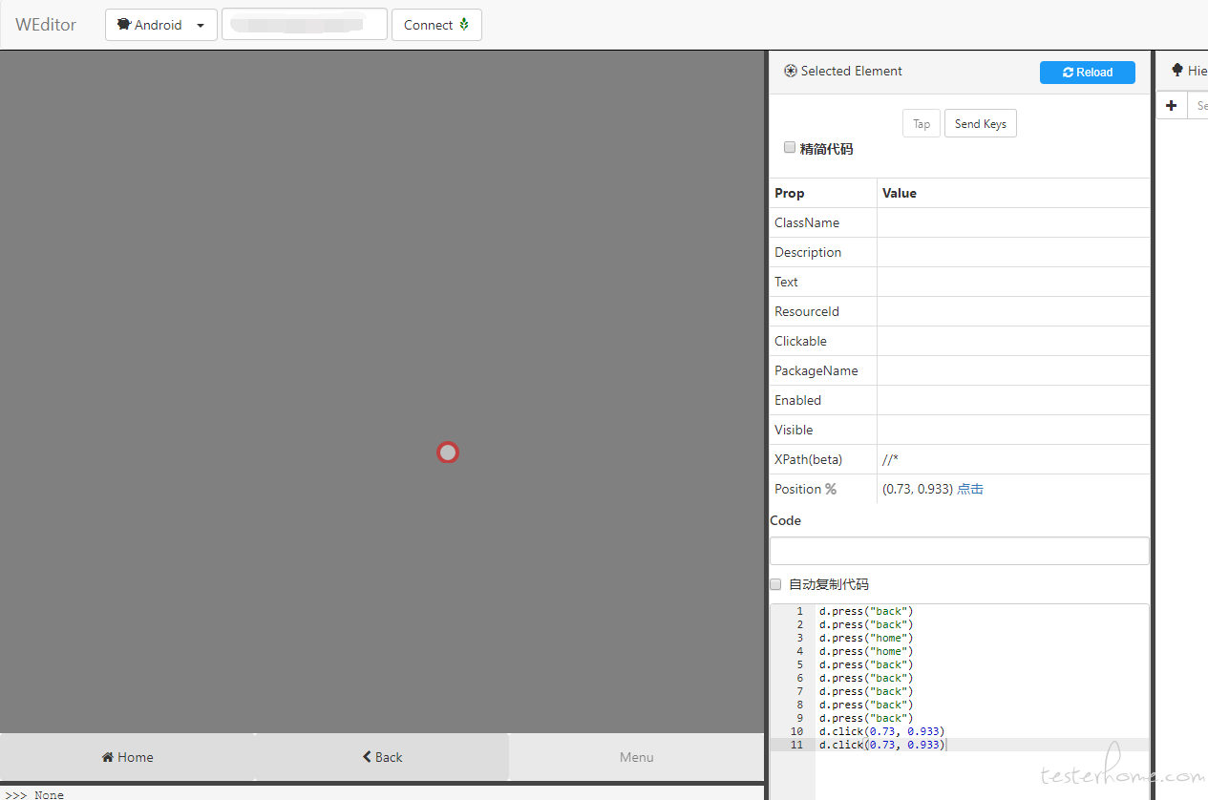The image size is (1208, 800).
Task: Click the Description property label
Action: [808, 252]
